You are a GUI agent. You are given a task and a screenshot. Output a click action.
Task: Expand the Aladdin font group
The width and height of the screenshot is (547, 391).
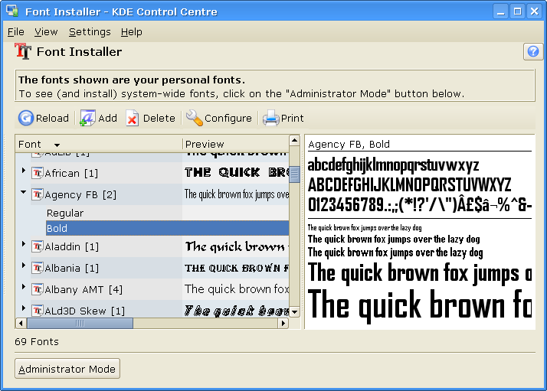tap(24, 244)
